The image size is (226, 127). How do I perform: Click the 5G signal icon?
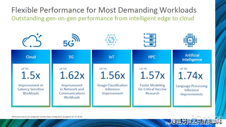71,40
